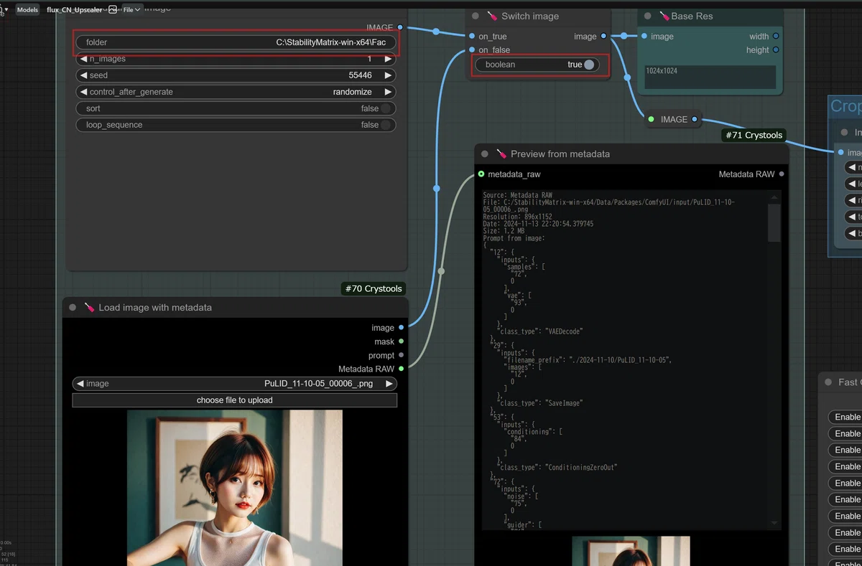
Task: Click the Crystools icon on Base Res
Action: pos(664,16)
